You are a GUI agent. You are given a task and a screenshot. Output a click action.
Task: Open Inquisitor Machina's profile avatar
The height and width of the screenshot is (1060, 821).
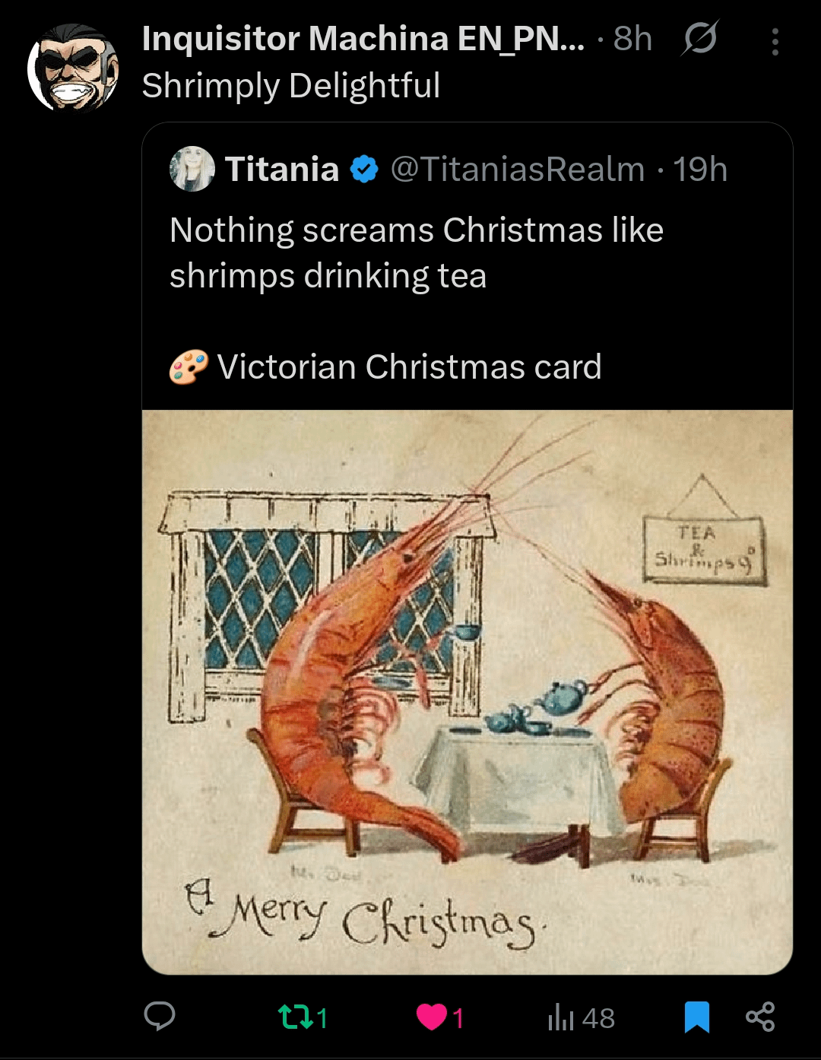tap(73, 67)
